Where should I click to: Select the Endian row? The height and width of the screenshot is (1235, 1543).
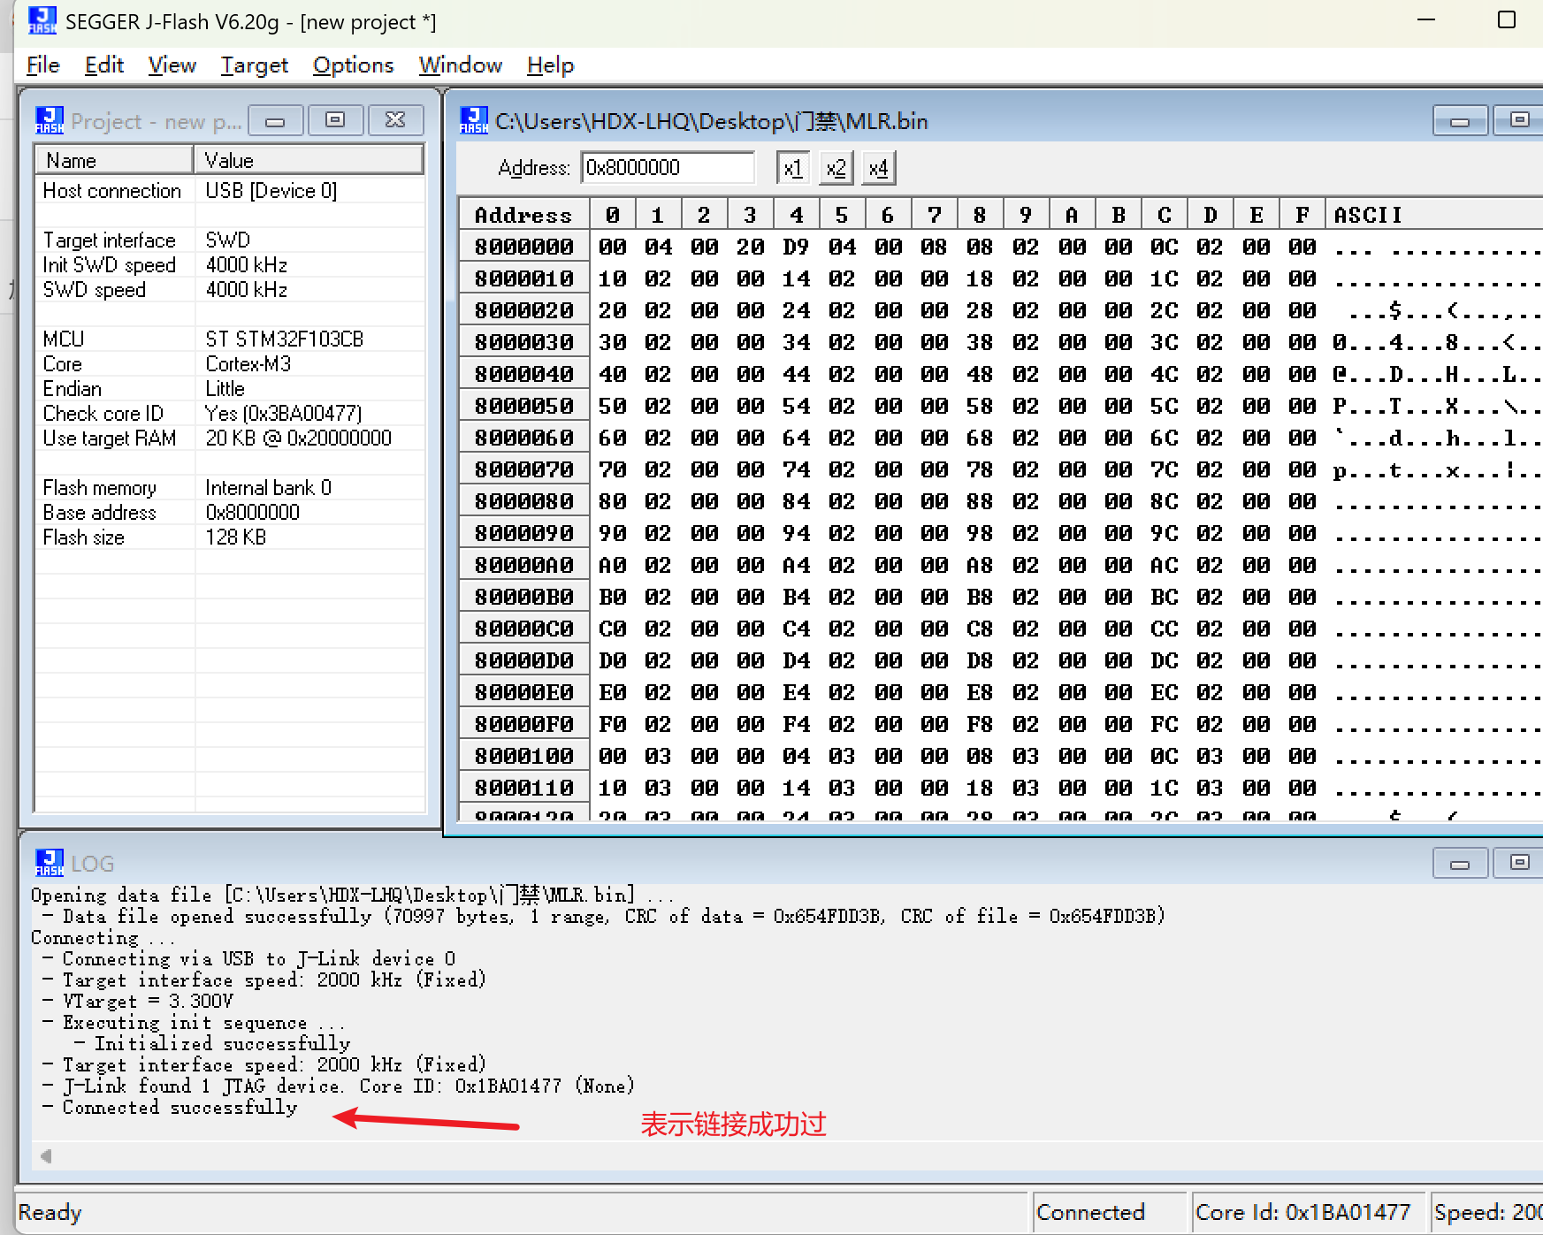pos(230,389)
